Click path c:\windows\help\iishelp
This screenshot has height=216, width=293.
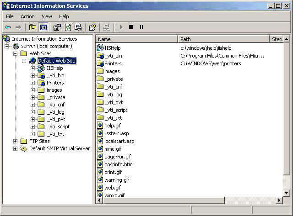click(x=206, y=48)
